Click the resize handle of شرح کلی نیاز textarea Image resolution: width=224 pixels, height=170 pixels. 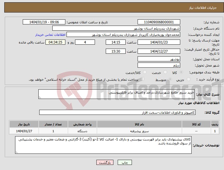40,98
